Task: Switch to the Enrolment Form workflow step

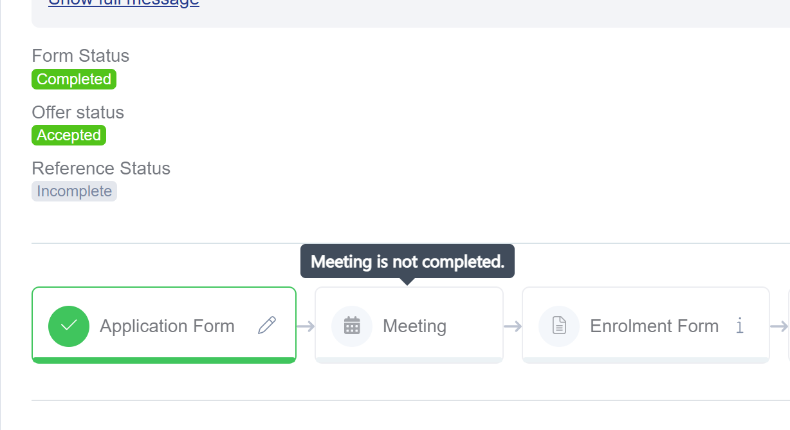Action: (654, 326)
